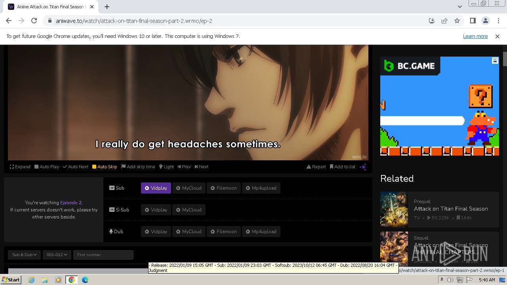Viewport: 507px width, 285px height.
Task: Expand the video player
Action: point(20,167)
